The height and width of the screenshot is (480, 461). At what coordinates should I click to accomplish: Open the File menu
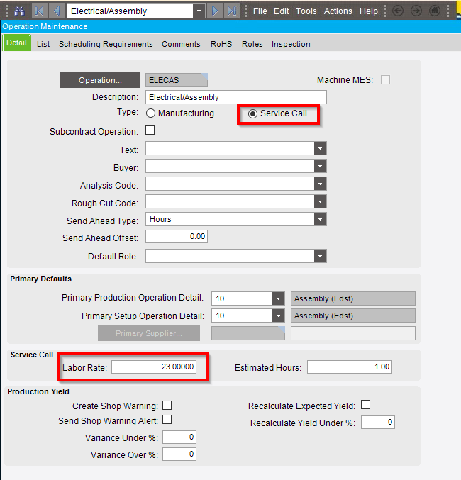coord(260,11)
